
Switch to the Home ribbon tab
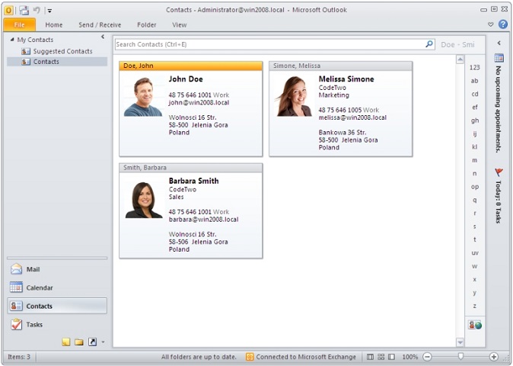[53, 25]
